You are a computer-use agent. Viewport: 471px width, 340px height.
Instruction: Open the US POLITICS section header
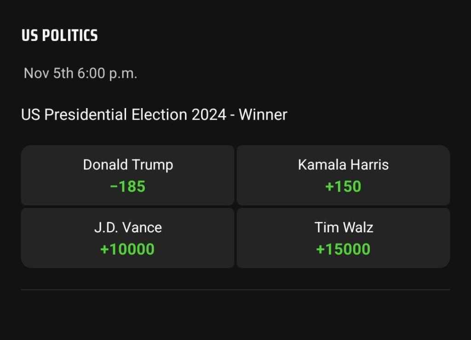[x=59, y=35]
